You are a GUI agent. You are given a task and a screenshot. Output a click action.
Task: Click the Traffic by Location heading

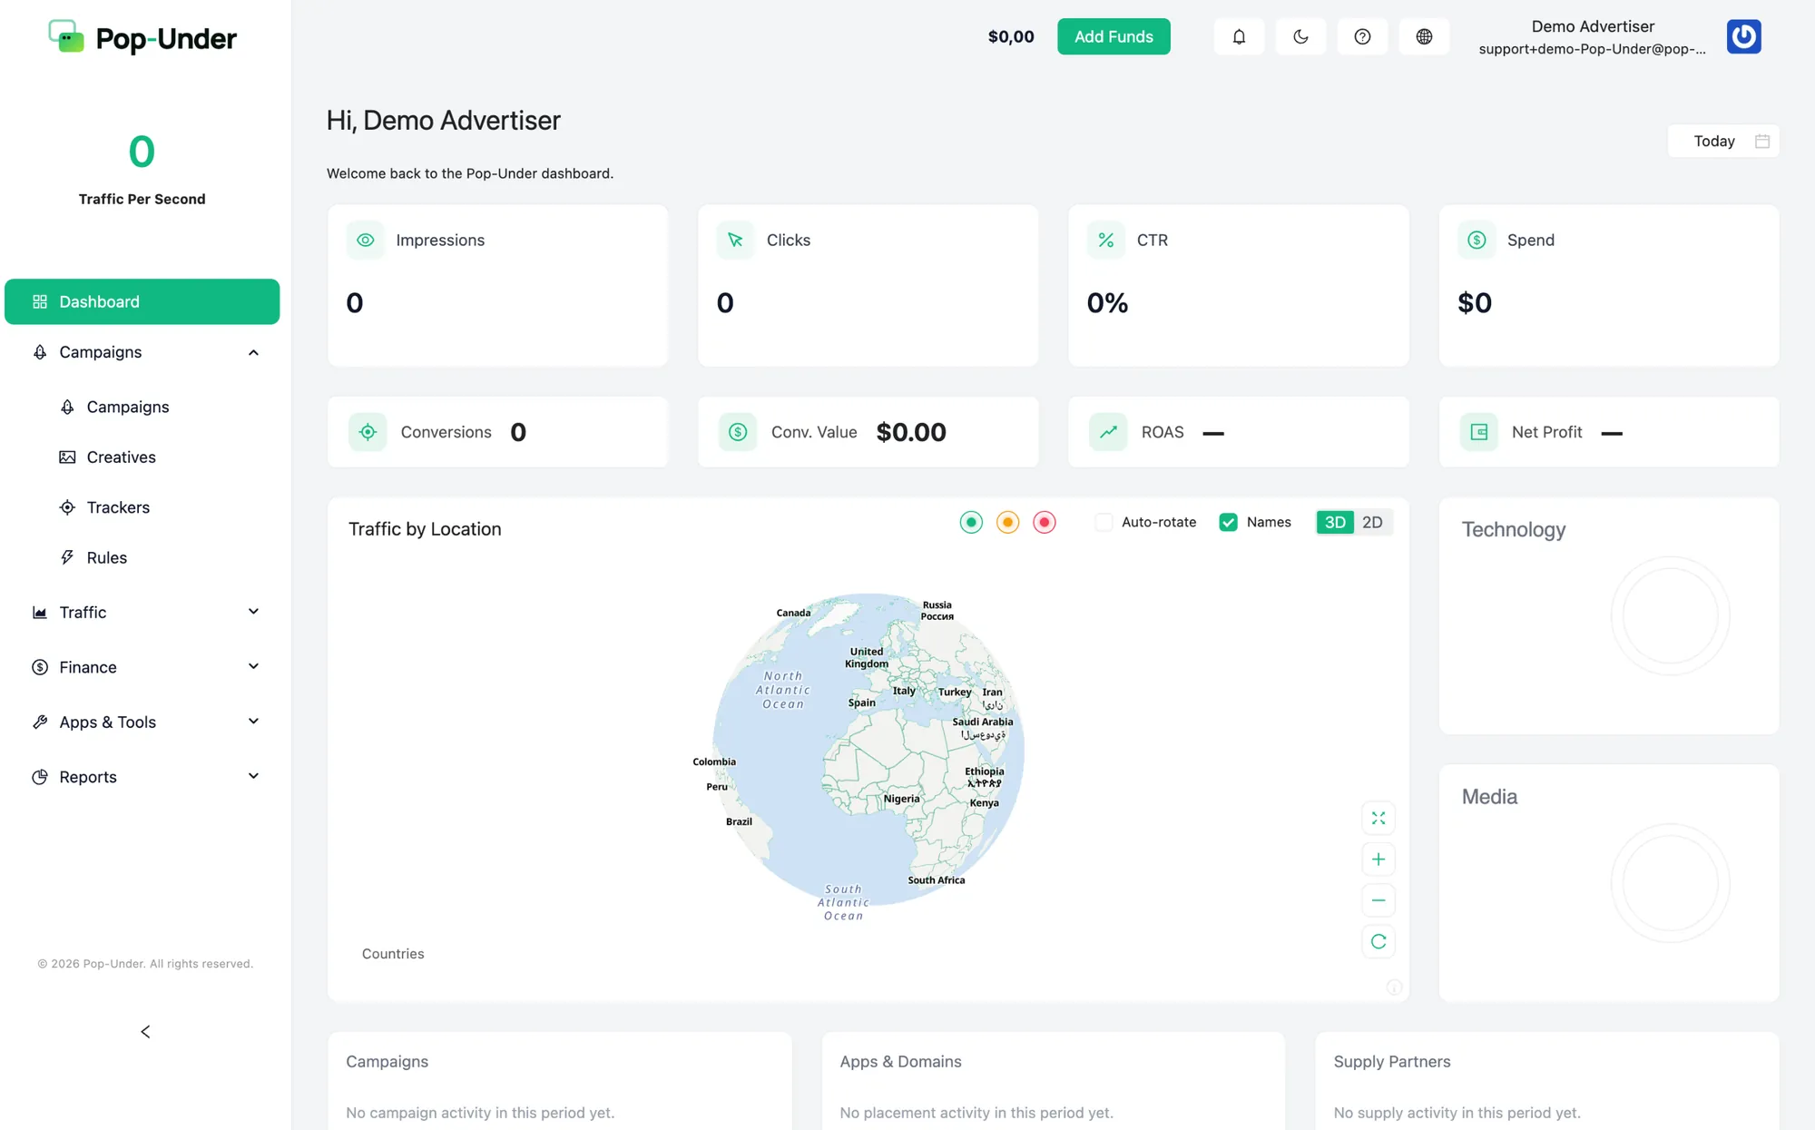coord(425,529)
